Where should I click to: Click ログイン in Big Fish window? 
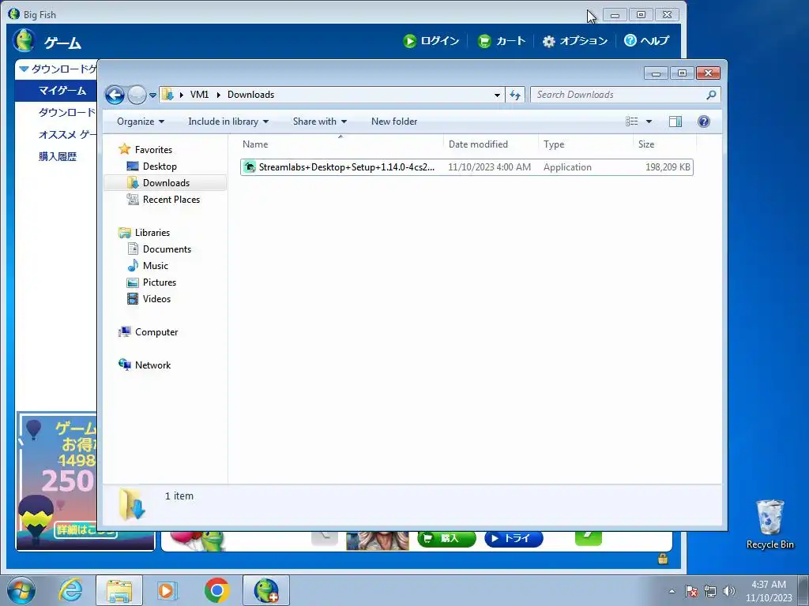tap(431, 41)
